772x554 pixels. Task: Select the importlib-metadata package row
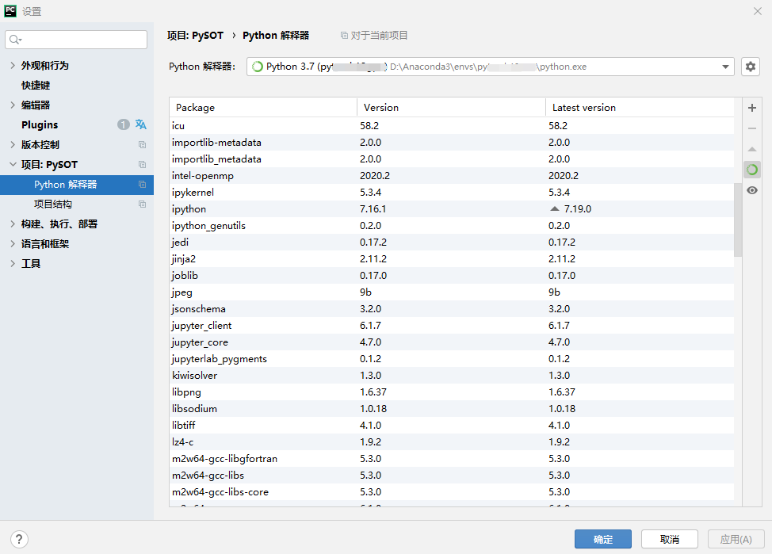click(x=452, y=143)
